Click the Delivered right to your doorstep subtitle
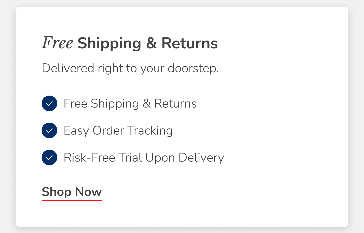 (130, 69)
